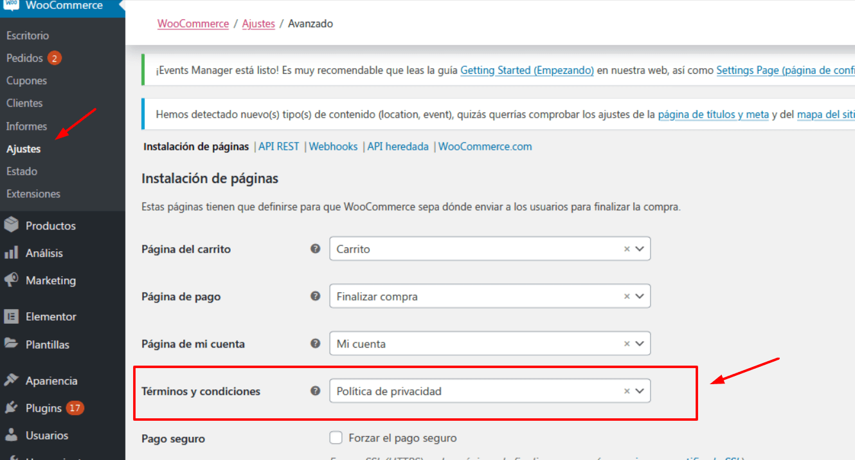Click help icon next to Página de mi cuenta

click(315, 344)
